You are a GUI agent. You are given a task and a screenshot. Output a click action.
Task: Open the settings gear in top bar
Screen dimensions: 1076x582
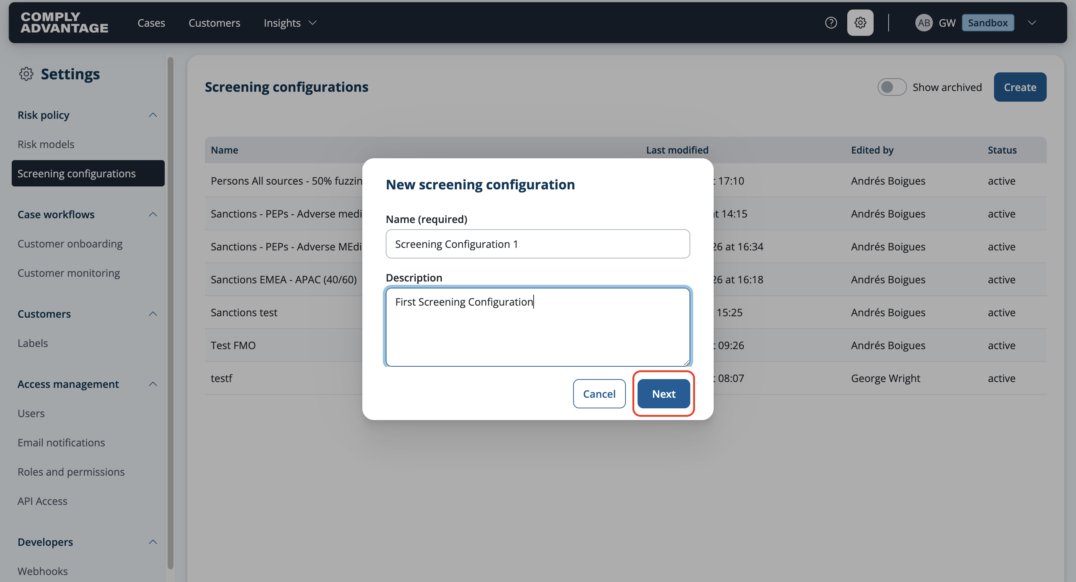click(x=860, y=23)
